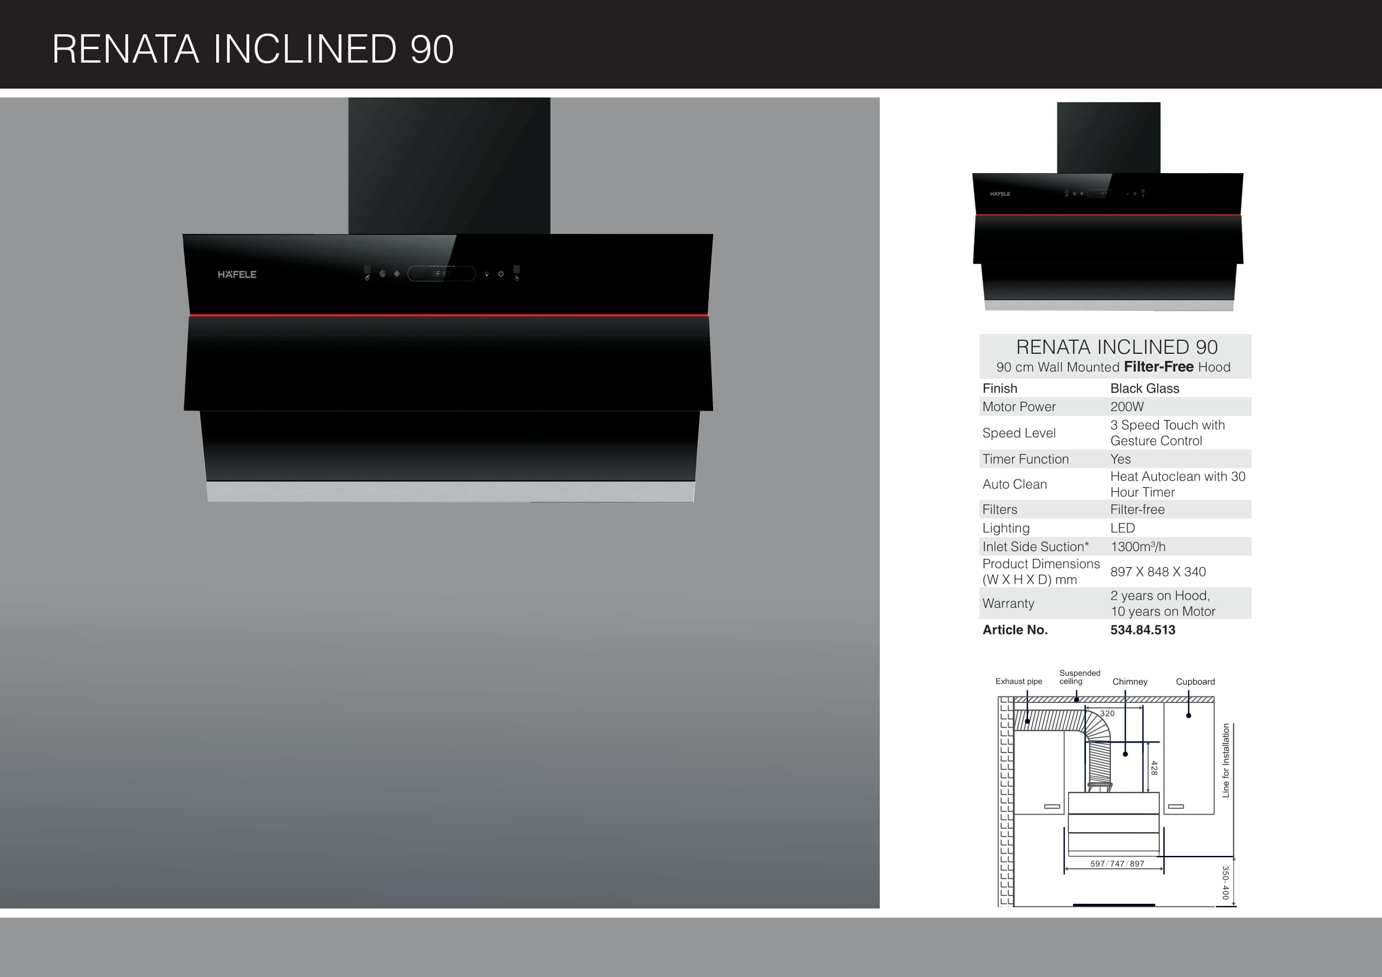Click the light bulb icon on large hood panel
The width and height of the screenshot is (1382, 977).
click(x=487, y=274)
